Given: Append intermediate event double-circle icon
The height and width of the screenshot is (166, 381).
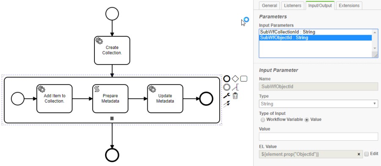Looking at the screenshot, I should 227,87.
